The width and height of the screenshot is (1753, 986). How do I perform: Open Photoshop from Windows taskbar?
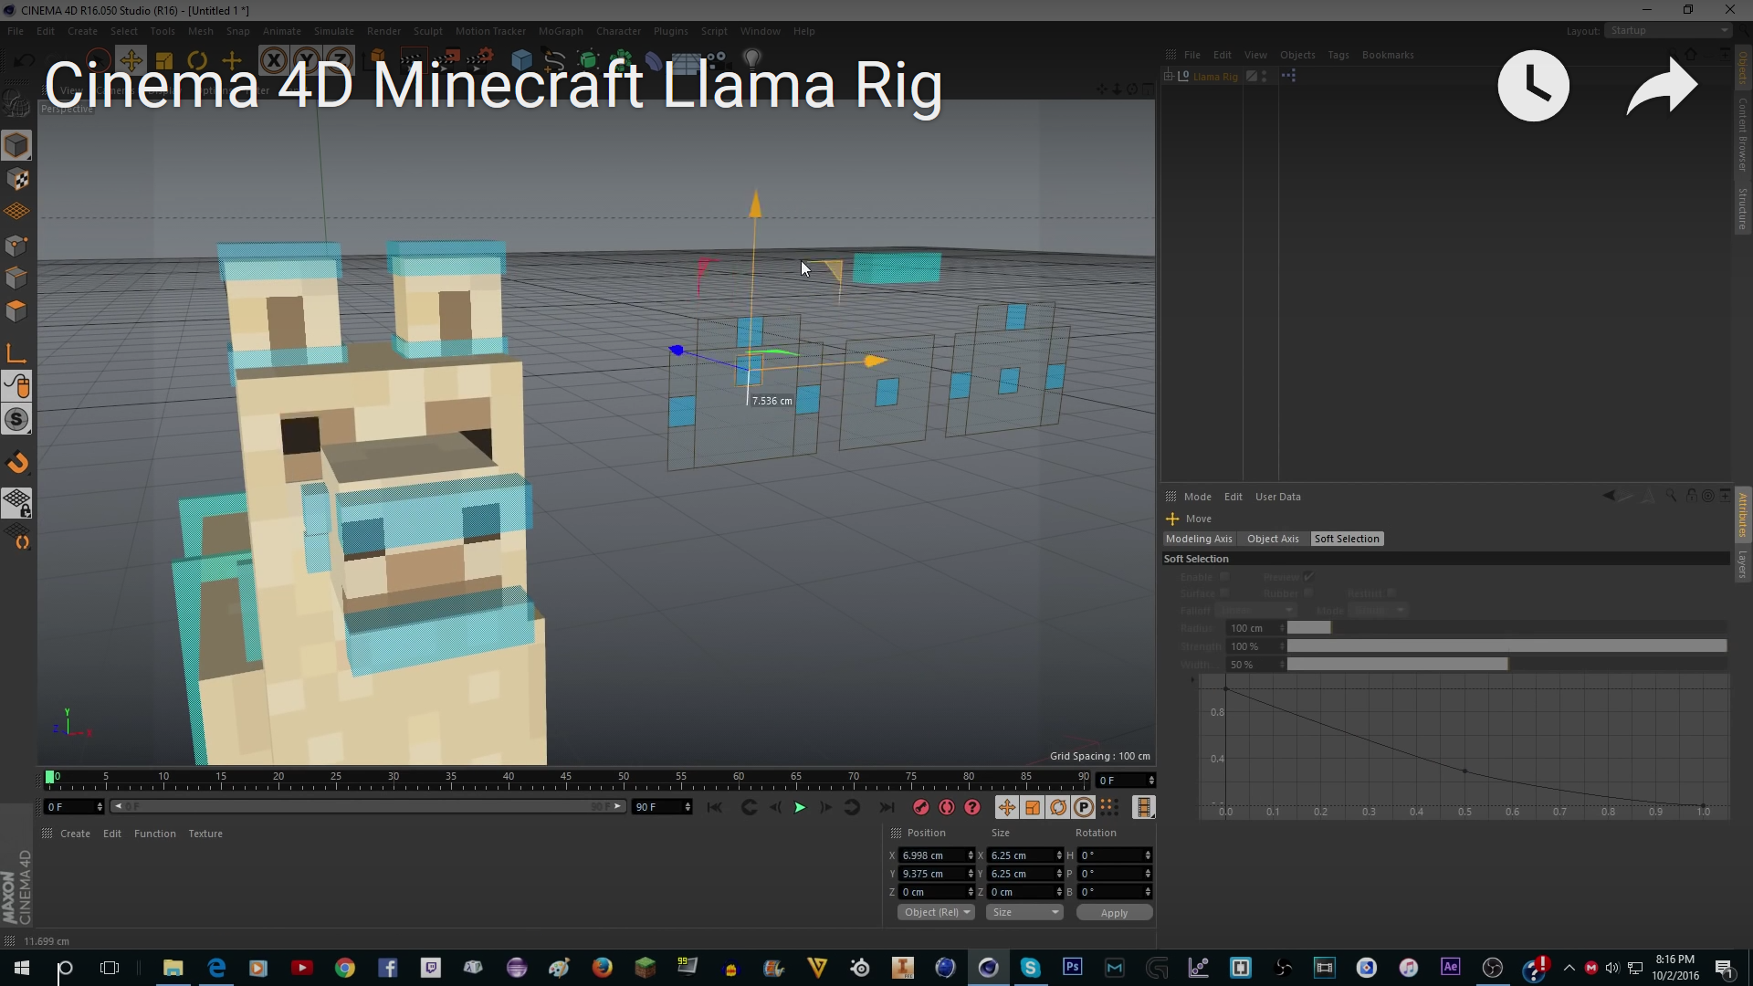(1073, 967)
